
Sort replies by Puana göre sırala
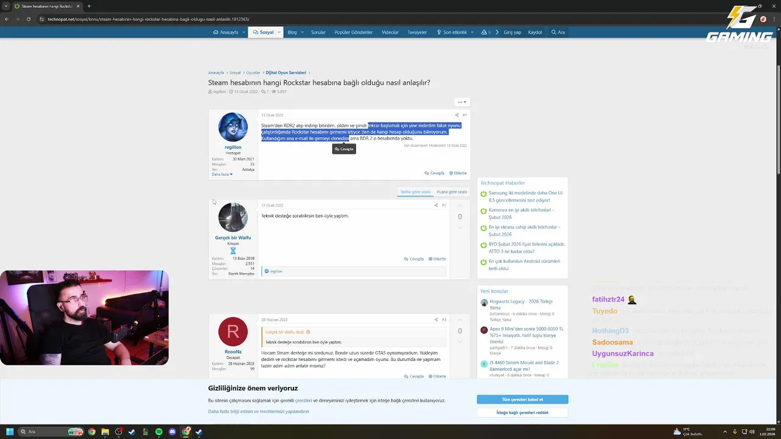coord(452,192)
